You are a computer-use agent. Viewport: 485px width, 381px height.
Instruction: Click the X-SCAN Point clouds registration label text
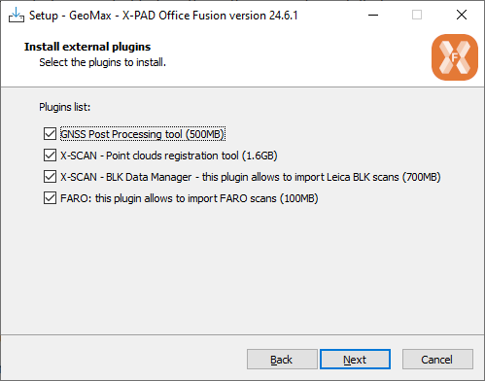(x=169, y=156)
